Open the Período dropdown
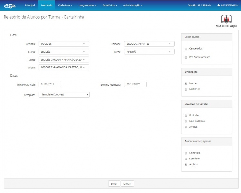Image resolution: width=241 pixels, height=193 pixels. pos(63,44)
